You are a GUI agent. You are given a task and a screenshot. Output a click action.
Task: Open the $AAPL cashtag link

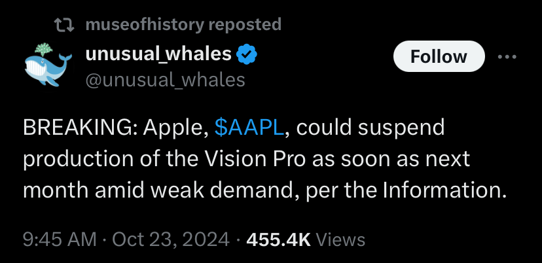[249, 128]
